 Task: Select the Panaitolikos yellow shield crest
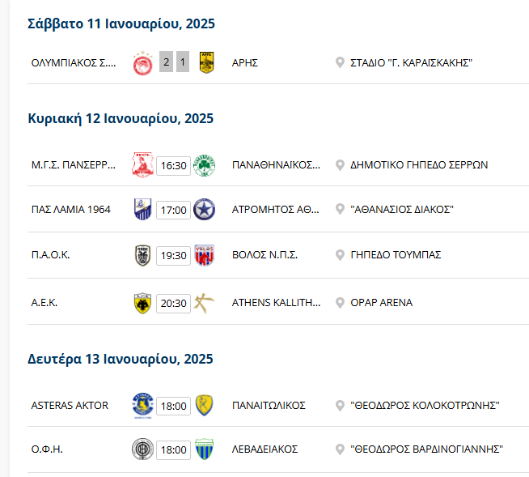click(204, 405)
